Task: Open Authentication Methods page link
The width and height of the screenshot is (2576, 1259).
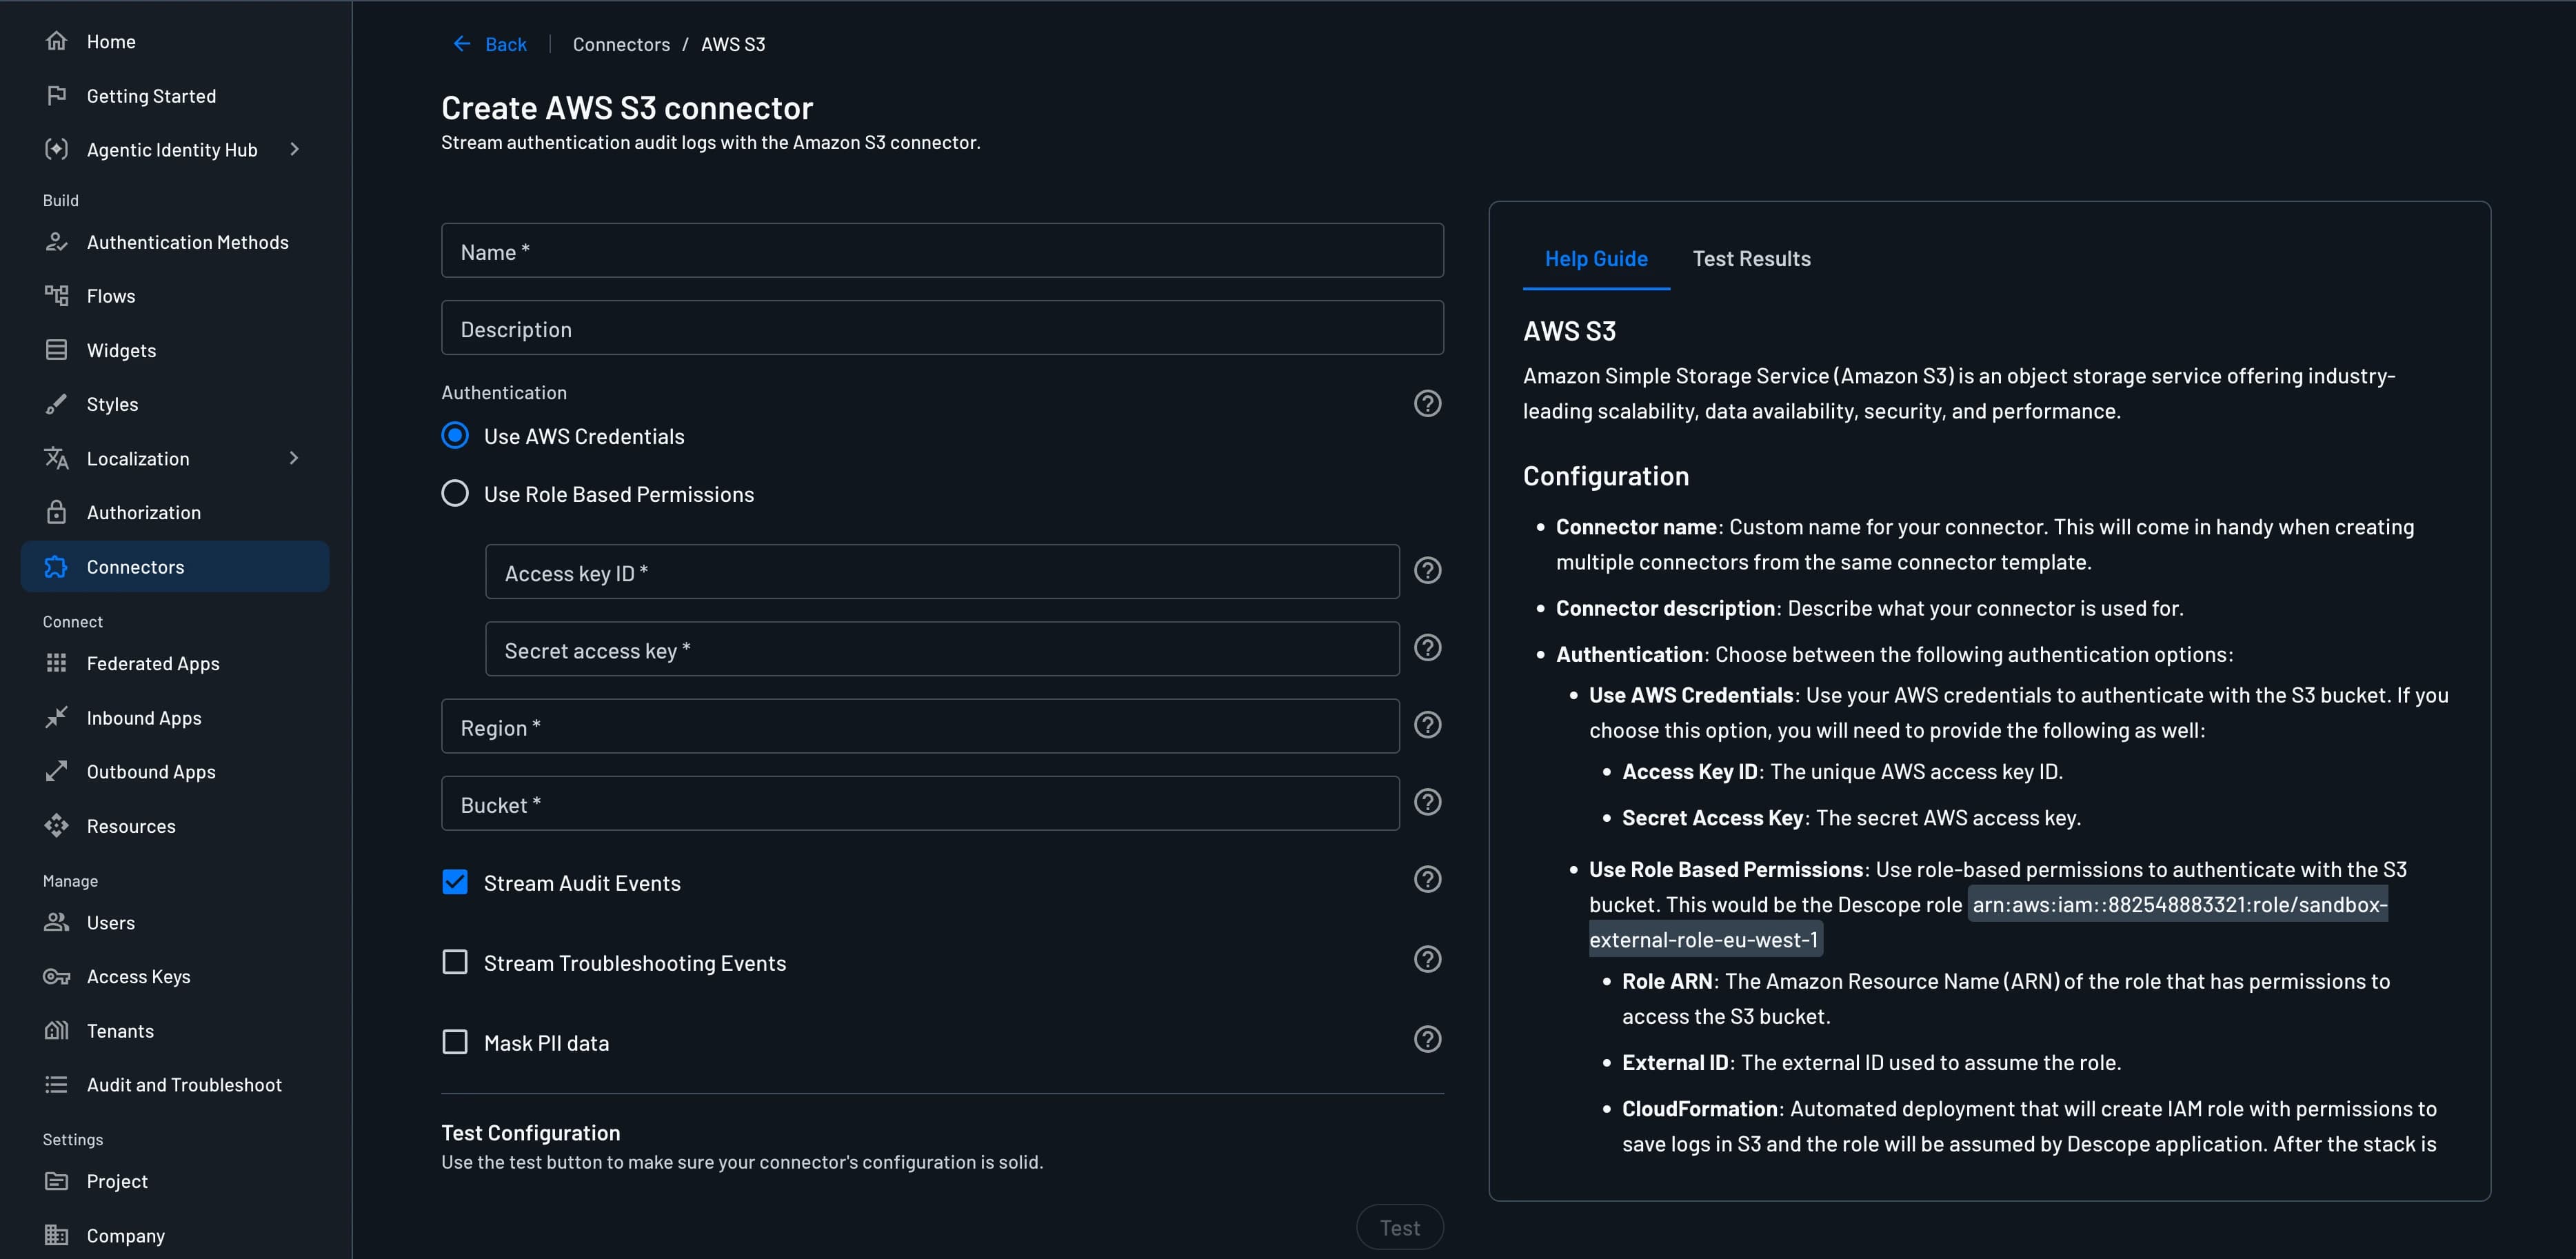Action: point(175,242)
